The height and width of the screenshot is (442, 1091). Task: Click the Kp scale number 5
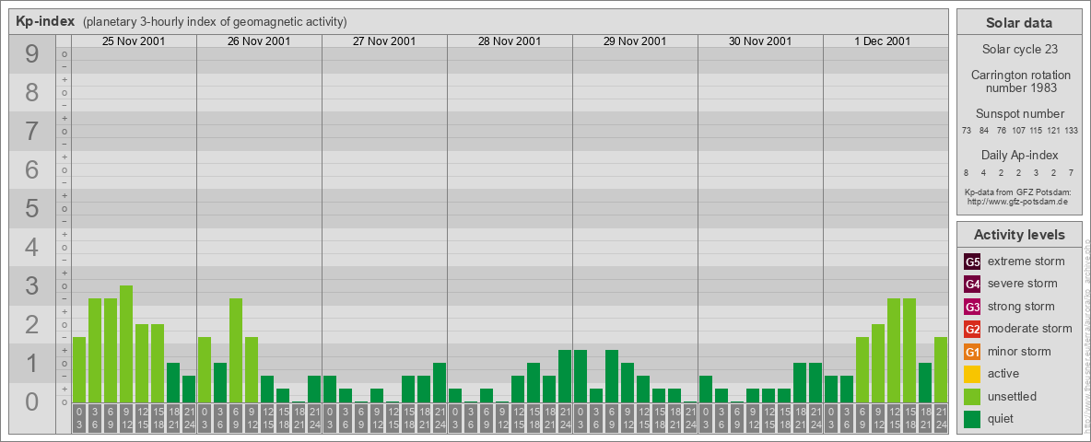[x=32, y=208]
